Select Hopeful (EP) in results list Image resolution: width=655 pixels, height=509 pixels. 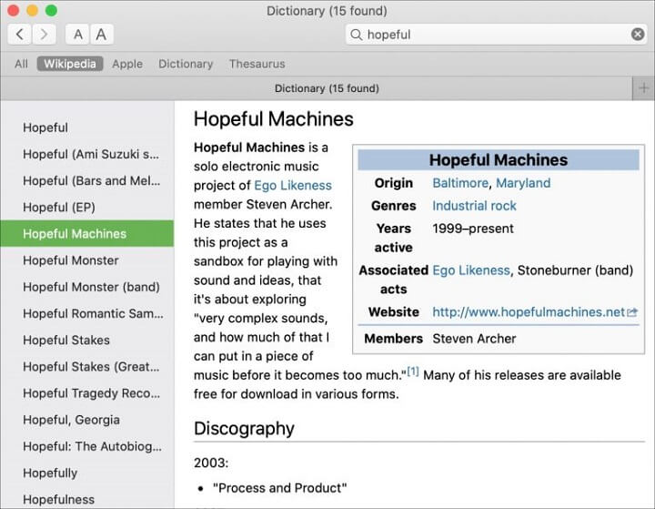(x=87, y=207)
